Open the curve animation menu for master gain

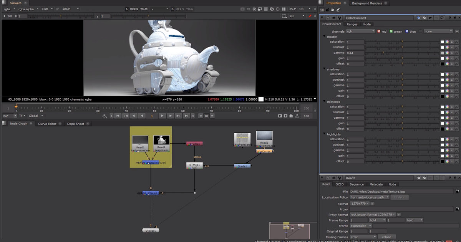pos(457,58)
